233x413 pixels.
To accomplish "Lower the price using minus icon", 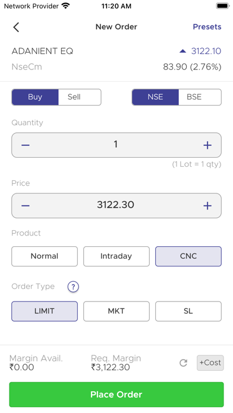I will point(26,206).
